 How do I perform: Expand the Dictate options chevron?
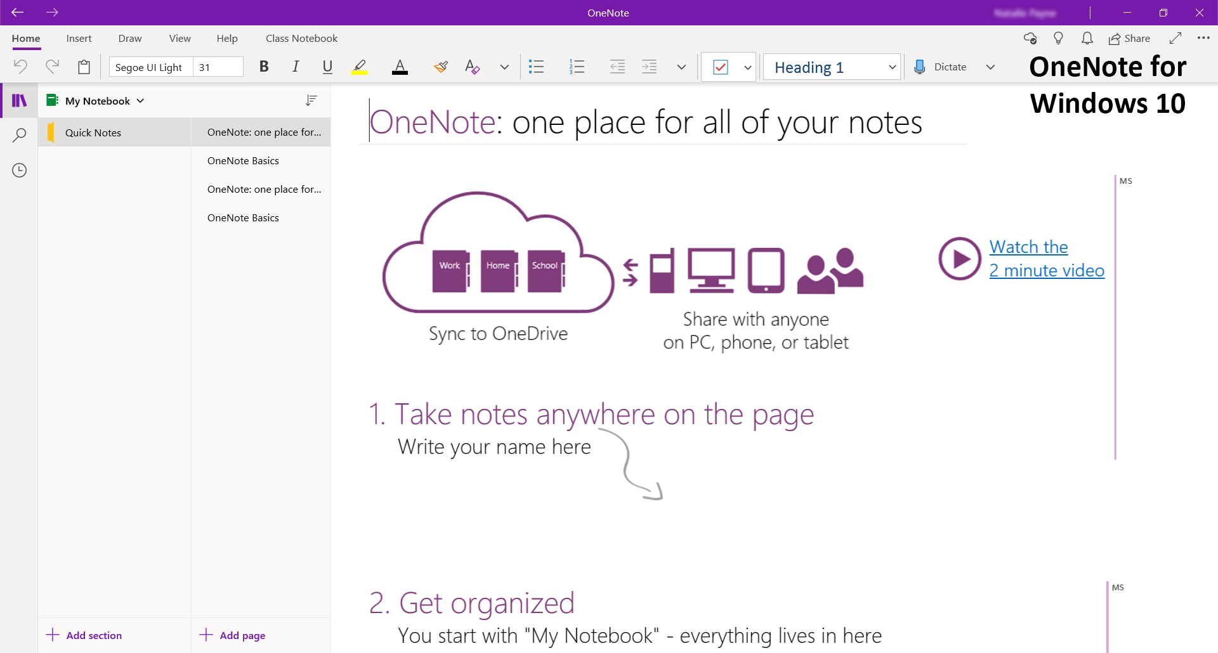[x=990, y=67]
